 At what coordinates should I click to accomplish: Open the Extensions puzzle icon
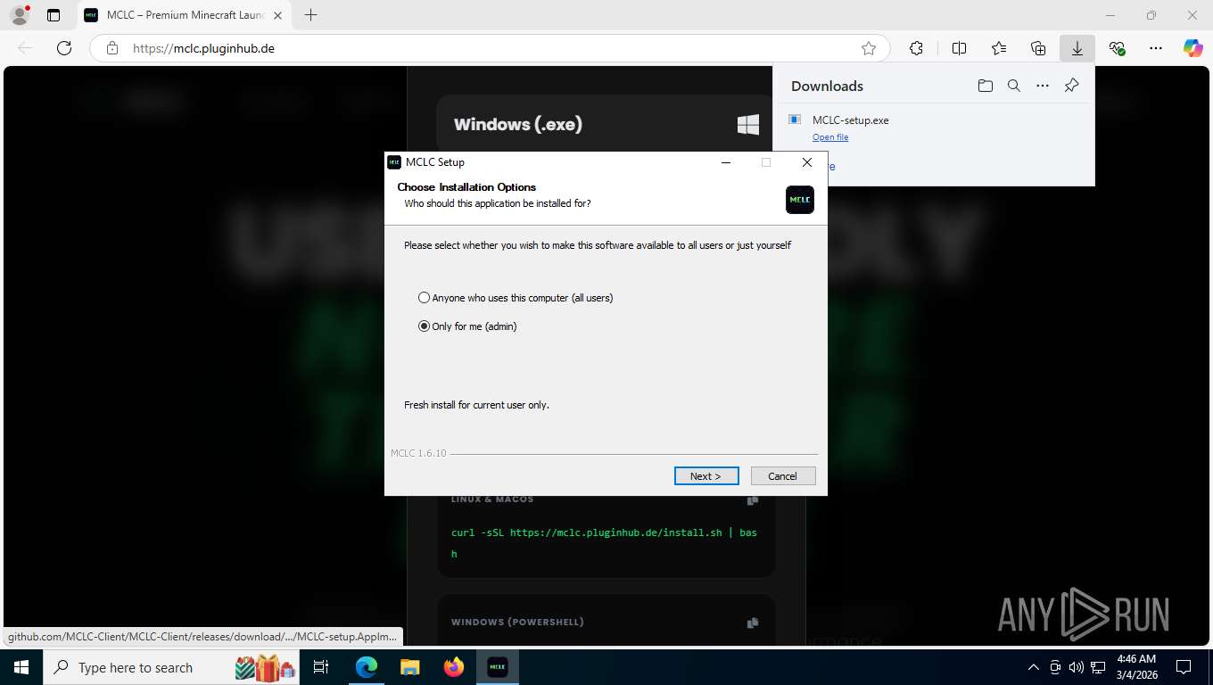(x=916, y=48)
